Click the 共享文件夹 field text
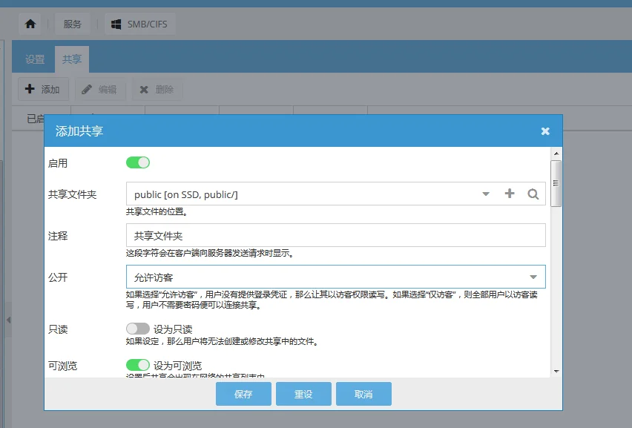The height and width of the screenshot is (428, 632). (185, 194)
